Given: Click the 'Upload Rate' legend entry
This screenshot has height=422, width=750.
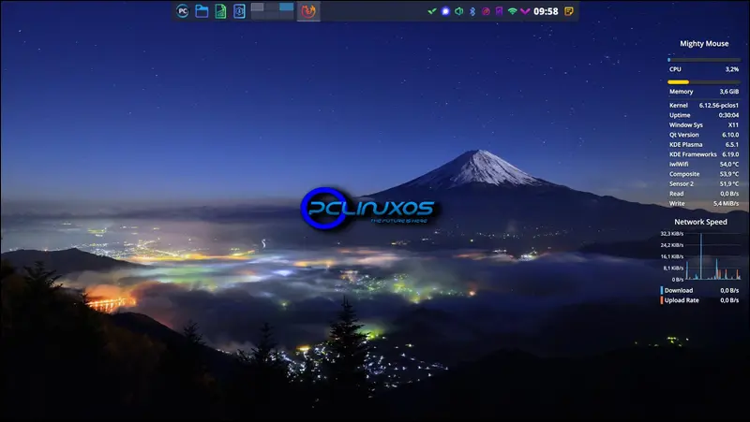Looking at the screenshot, I should 700,300.
